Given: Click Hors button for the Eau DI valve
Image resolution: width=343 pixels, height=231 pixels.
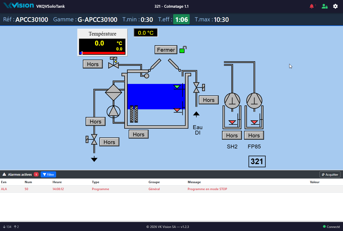Looking at the screenshot, I should tap(209, 100).
